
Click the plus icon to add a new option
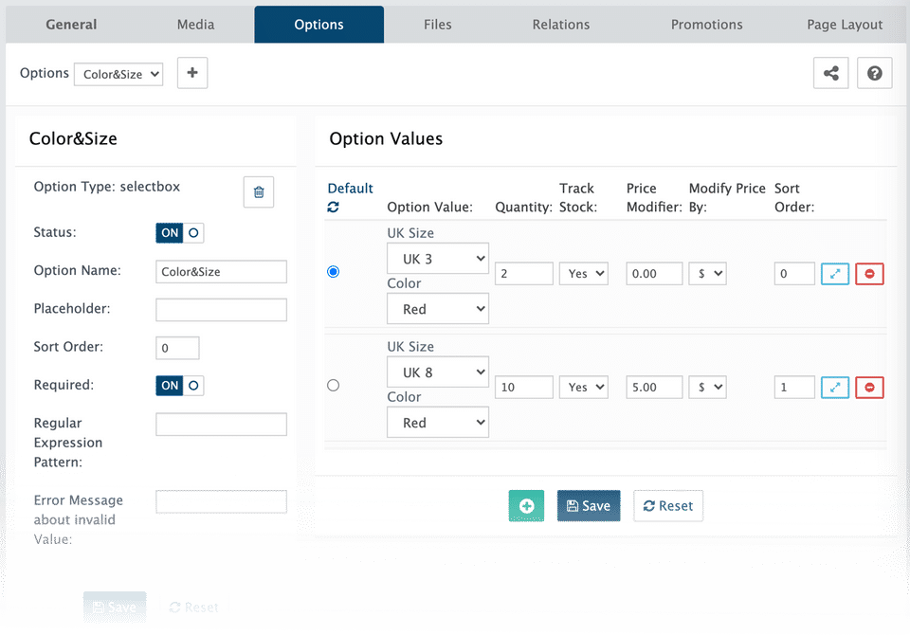(192, 73)
